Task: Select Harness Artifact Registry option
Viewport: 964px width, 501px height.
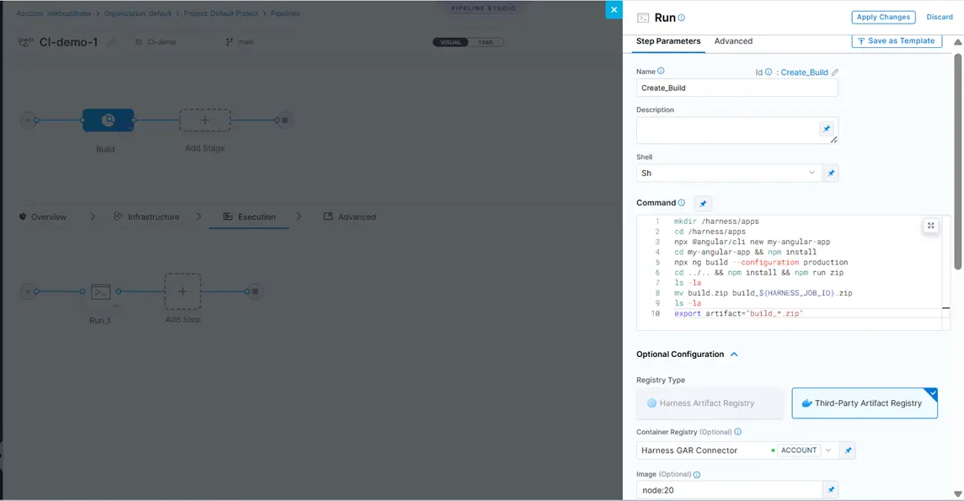Action: point(710,403)
